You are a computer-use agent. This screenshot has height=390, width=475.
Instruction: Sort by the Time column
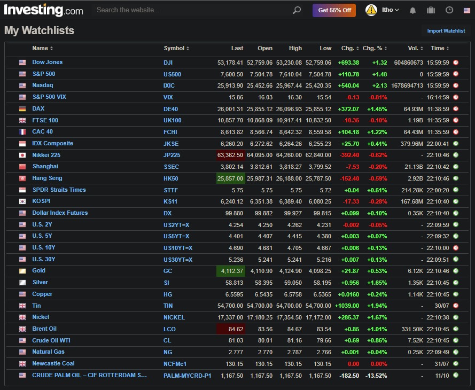pyautogui.click(x=440, y=48)
